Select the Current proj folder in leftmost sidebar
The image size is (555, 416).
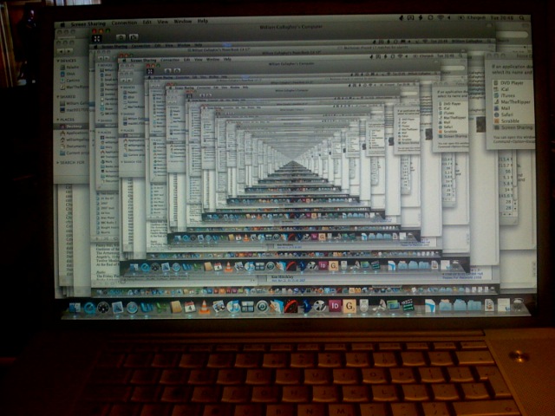[74, 153]
